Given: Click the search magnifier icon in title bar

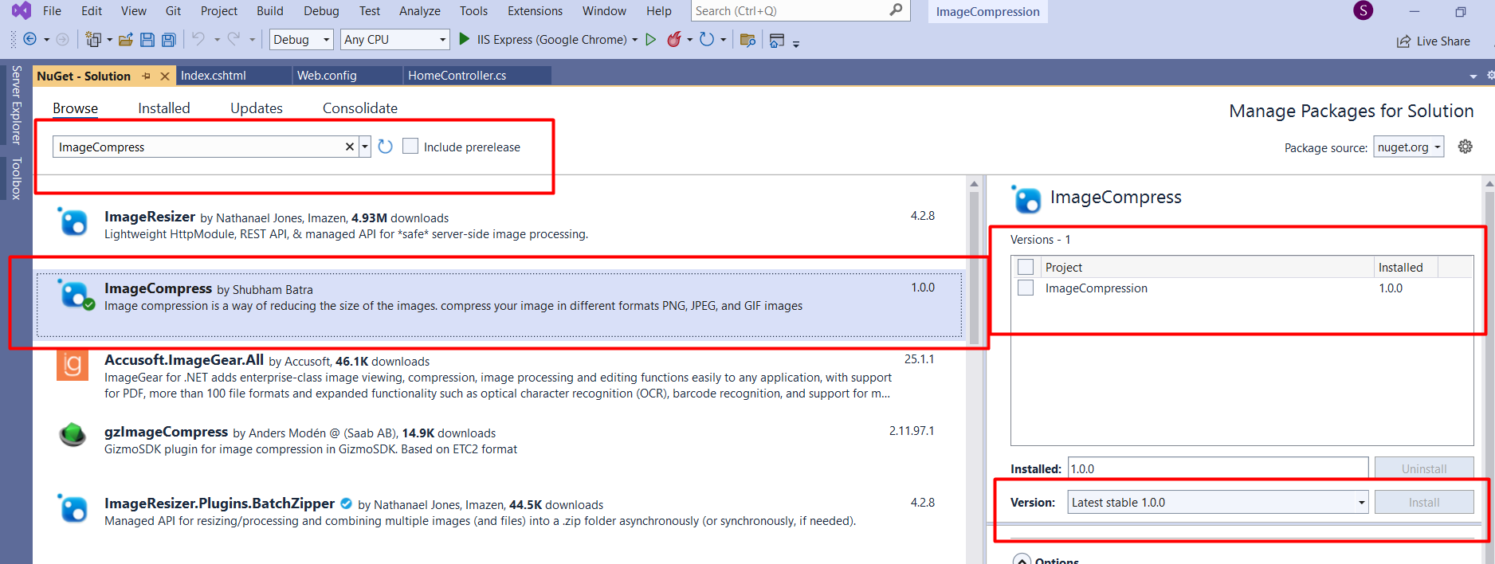Looking at the screenshot, I should click(897, 10).
